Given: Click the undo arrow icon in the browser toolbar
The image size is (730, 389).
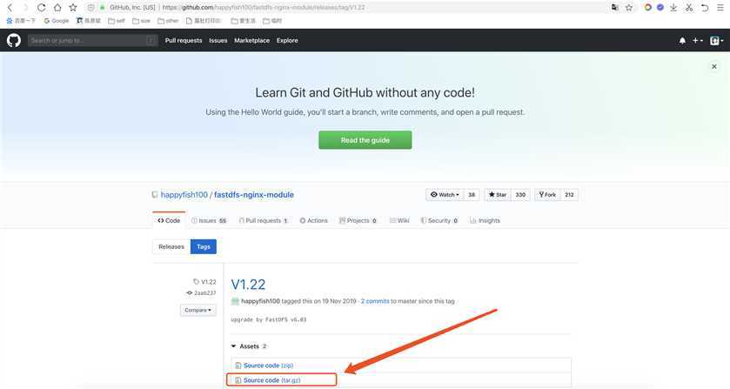Looking at the screenshot, I should click(705, 8).
